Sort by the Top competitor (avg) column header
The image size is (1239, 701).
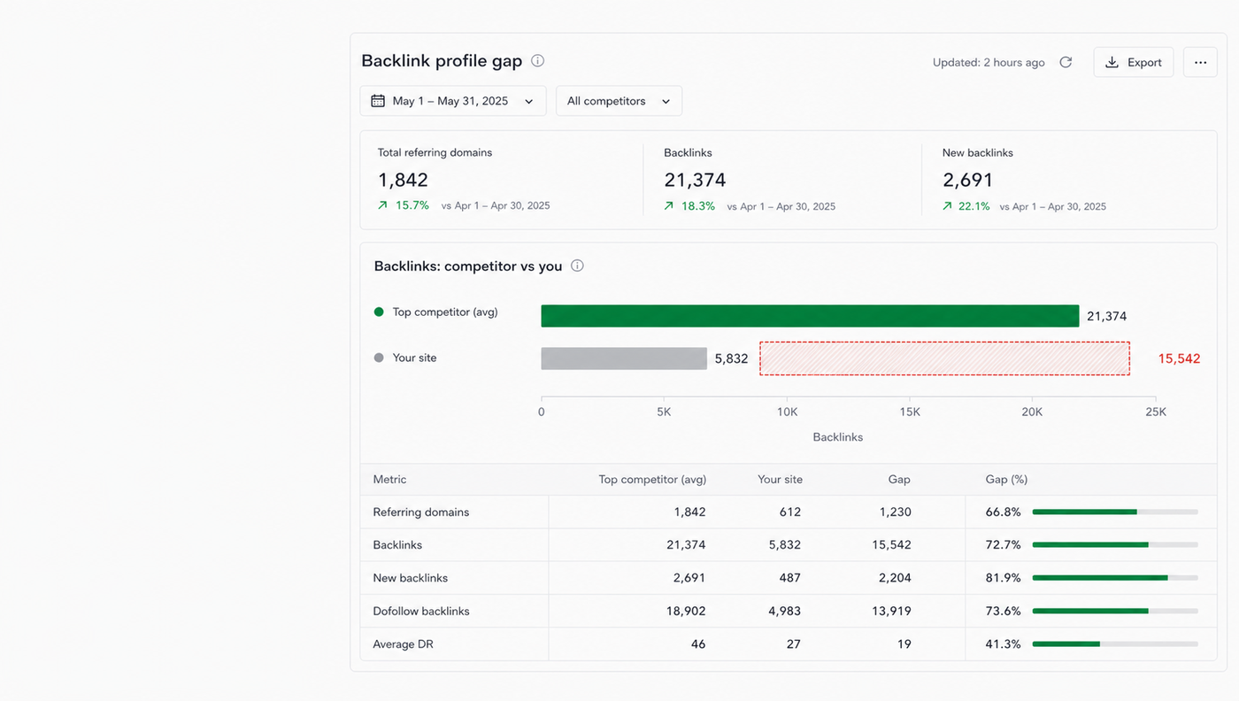[652, 479]
